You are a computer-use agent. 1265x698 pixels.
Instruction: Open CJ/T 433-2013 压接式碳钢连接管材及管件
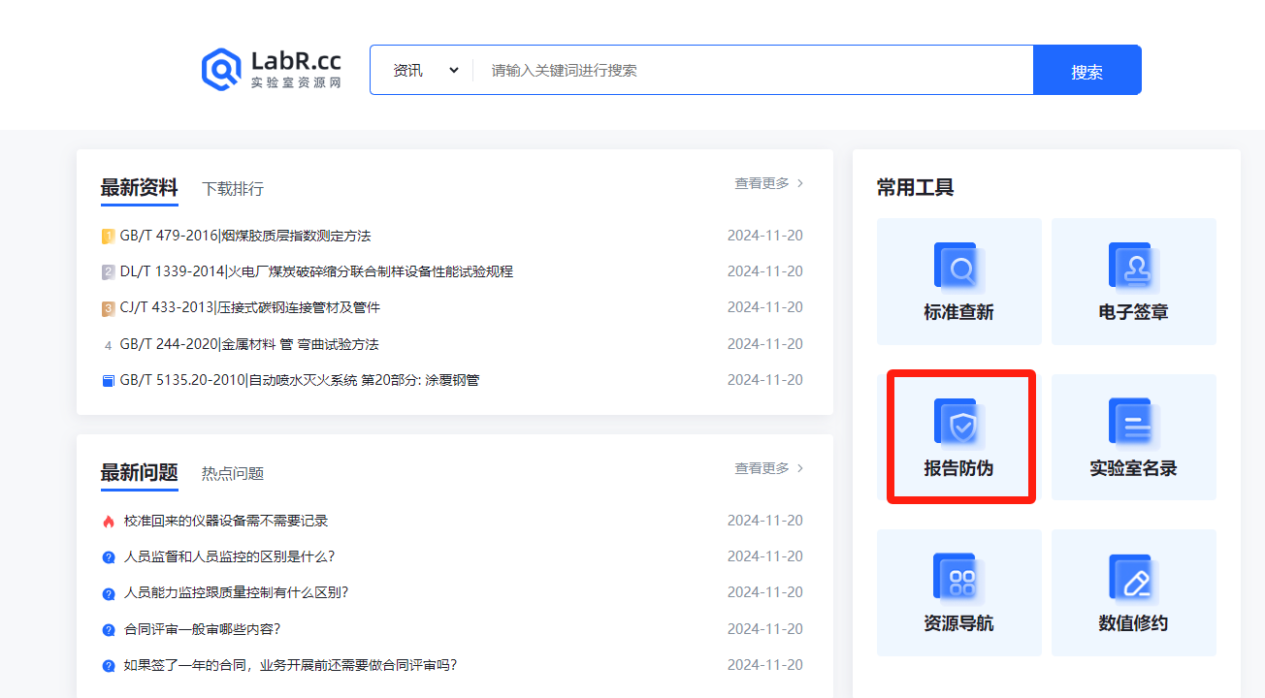pyautogui.click(x=250, y=307)
